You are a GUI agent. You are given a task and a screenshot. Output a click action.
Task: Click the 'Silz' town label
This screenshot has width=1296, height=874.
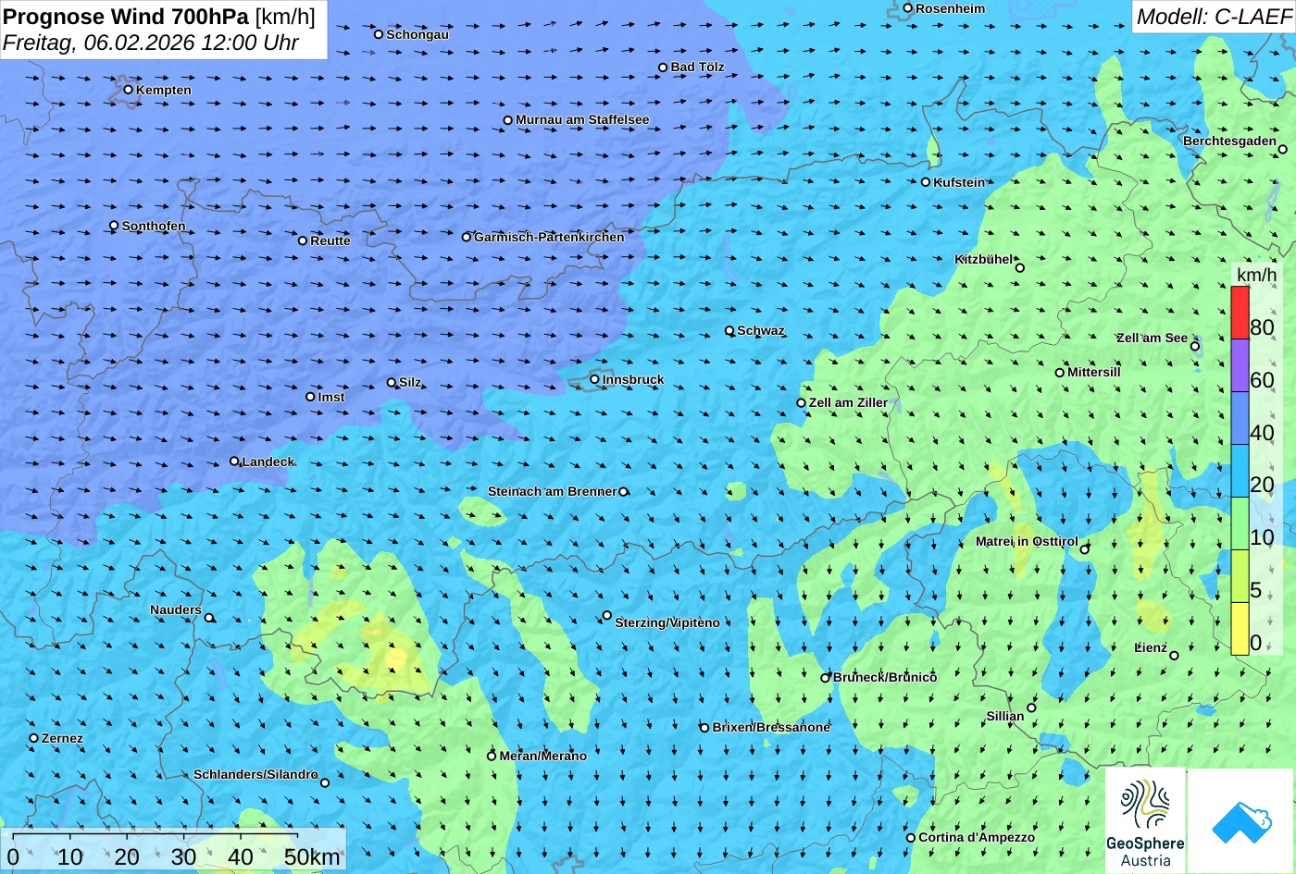click(x=410, y=382)
